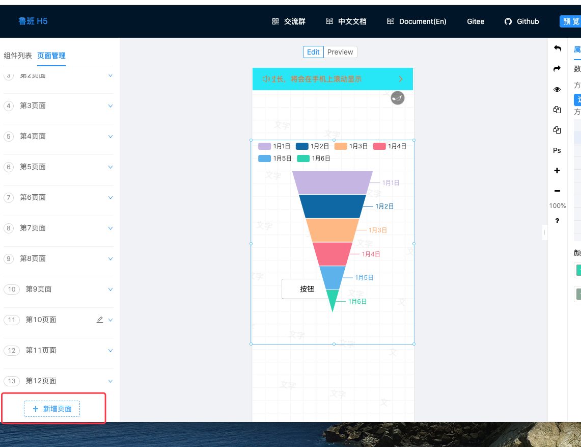
Task: Toggle the 1月5日 legend item
Action: click(274, 159)
